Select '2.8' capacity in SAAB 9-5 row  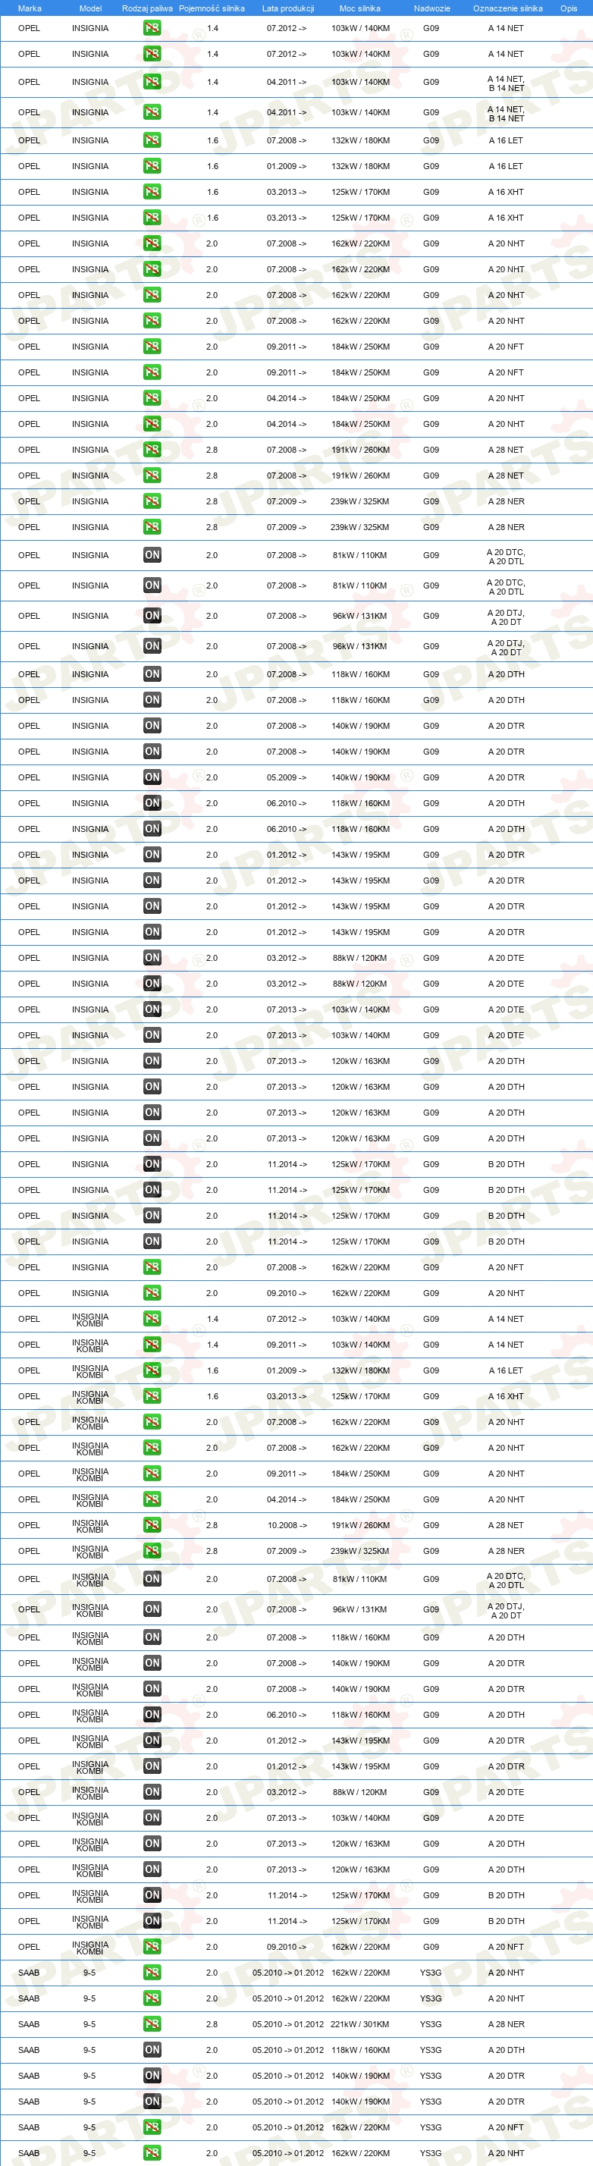click(212, 2024)
